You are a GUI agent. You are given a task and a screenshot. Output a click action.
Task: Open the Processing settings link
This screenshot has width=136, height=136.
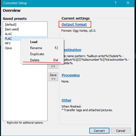(x=70, y=75)
